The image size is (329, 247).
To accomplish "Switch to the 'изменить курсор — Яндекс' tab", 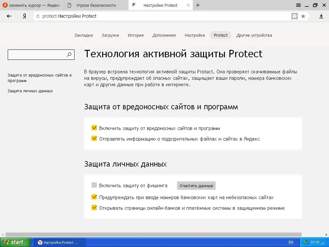I will point(32,5).
